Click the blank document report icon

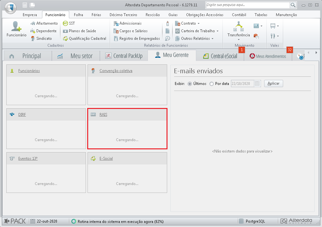167,31
